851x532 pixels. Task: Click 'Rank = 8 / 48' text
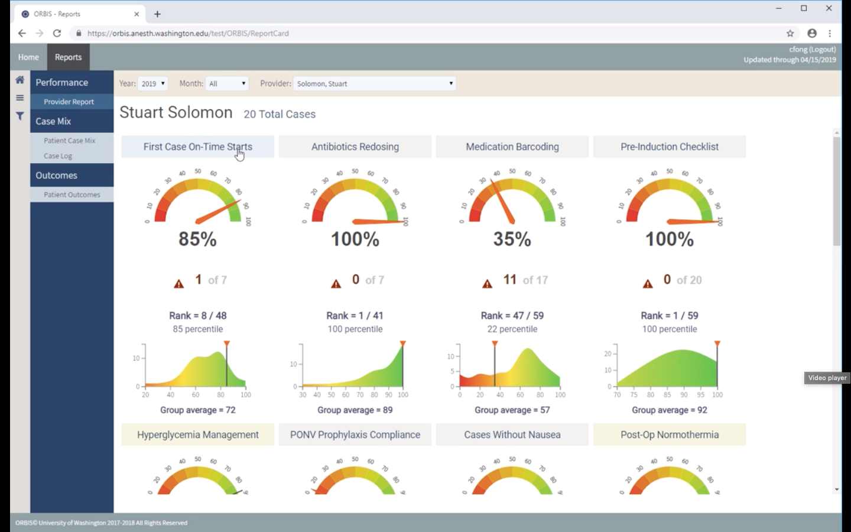point(198,316)
